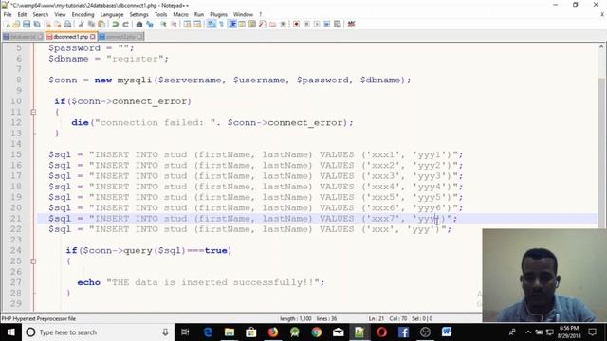Open the Run menu

coord(199,15)
